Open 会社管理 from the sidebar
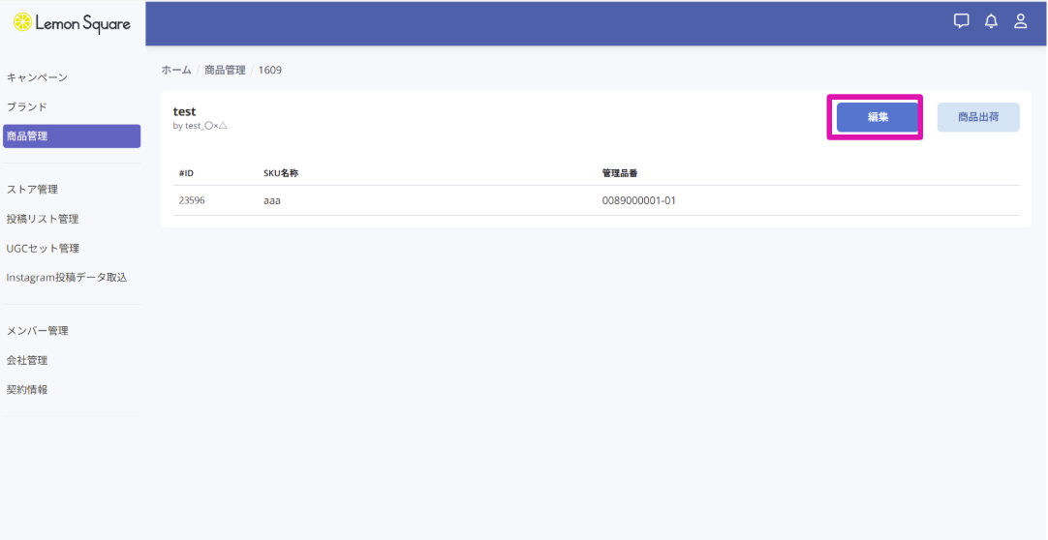1048x540 pixels. point(27,360)
